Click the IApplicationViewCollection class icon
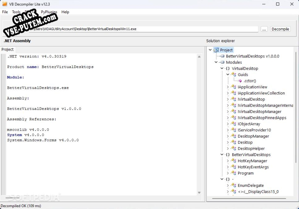Image resolution: width=299 pixels, height=209 pixels. [234, 93]
